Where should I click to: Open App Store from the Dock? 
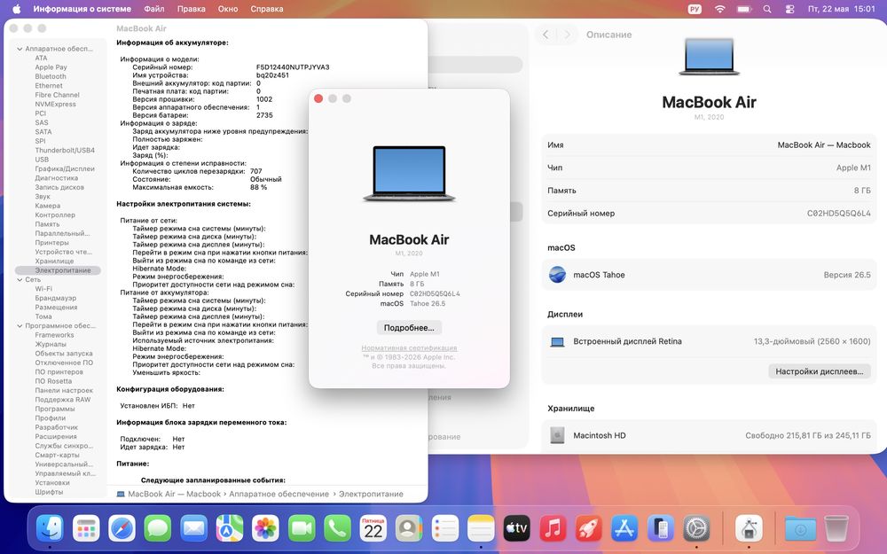point(624,528)
